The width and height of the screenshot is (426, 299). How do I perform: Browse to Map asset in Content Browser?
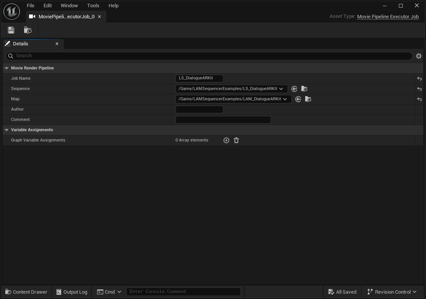tap(308, 99)
